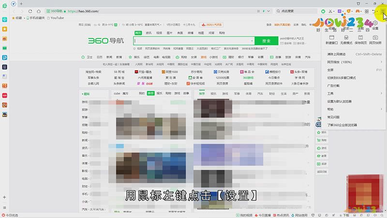Click the 保存网页 save page icon

tap(360, 40)
